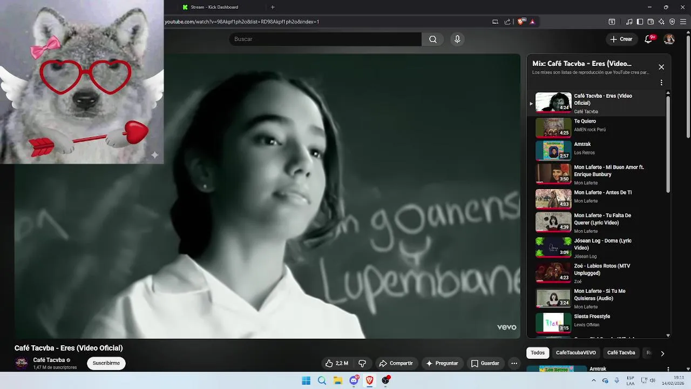Open the Brave Wallet icon

pos(651,22)
